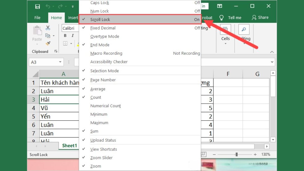Toggle Scroll Lock status bar option
This screenshot has height=171, width=304.
pos(140,20)
